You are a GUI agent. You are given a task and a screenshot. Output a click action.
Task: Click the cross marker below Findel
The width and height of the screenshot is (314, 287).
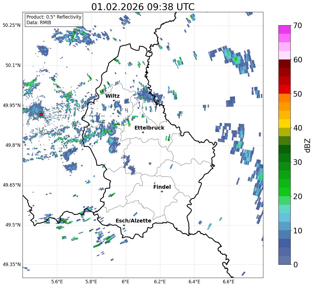162,192
